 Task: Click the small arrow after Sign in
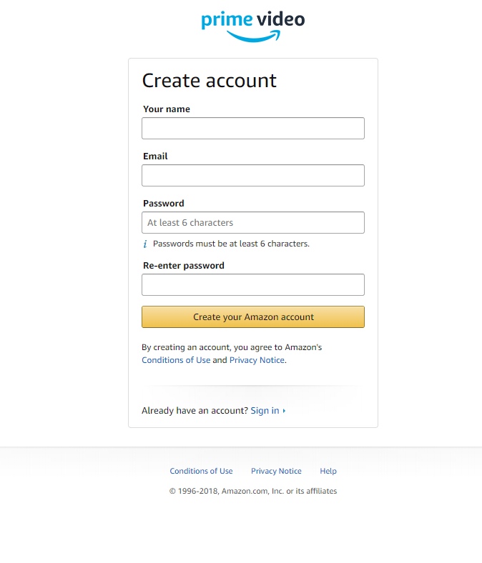pos(284,411)
